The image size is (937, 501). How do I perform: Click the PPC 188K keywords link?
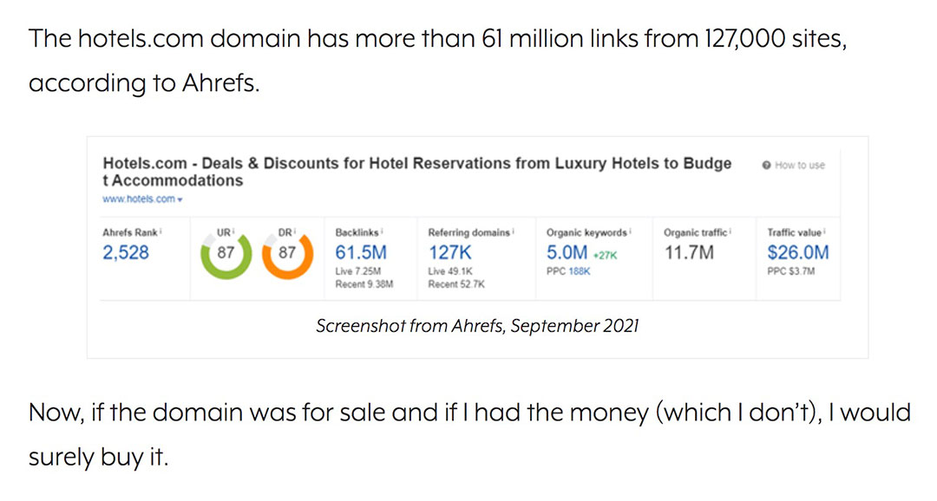[x=568, y=271]
